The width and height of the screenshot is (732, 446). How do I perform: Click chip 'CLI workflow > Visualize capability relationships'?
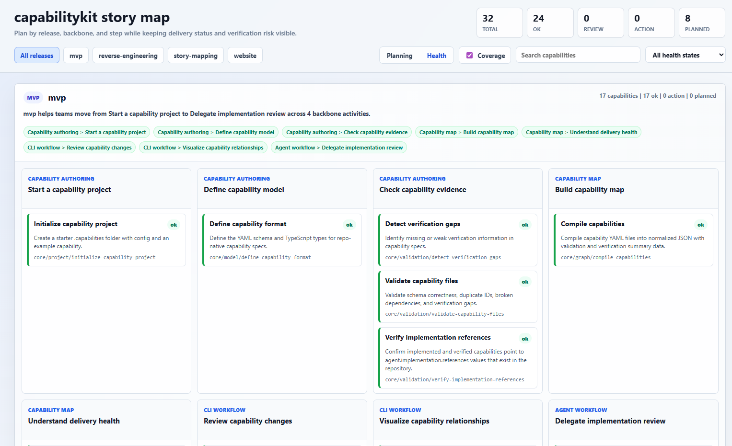point(203,148)
